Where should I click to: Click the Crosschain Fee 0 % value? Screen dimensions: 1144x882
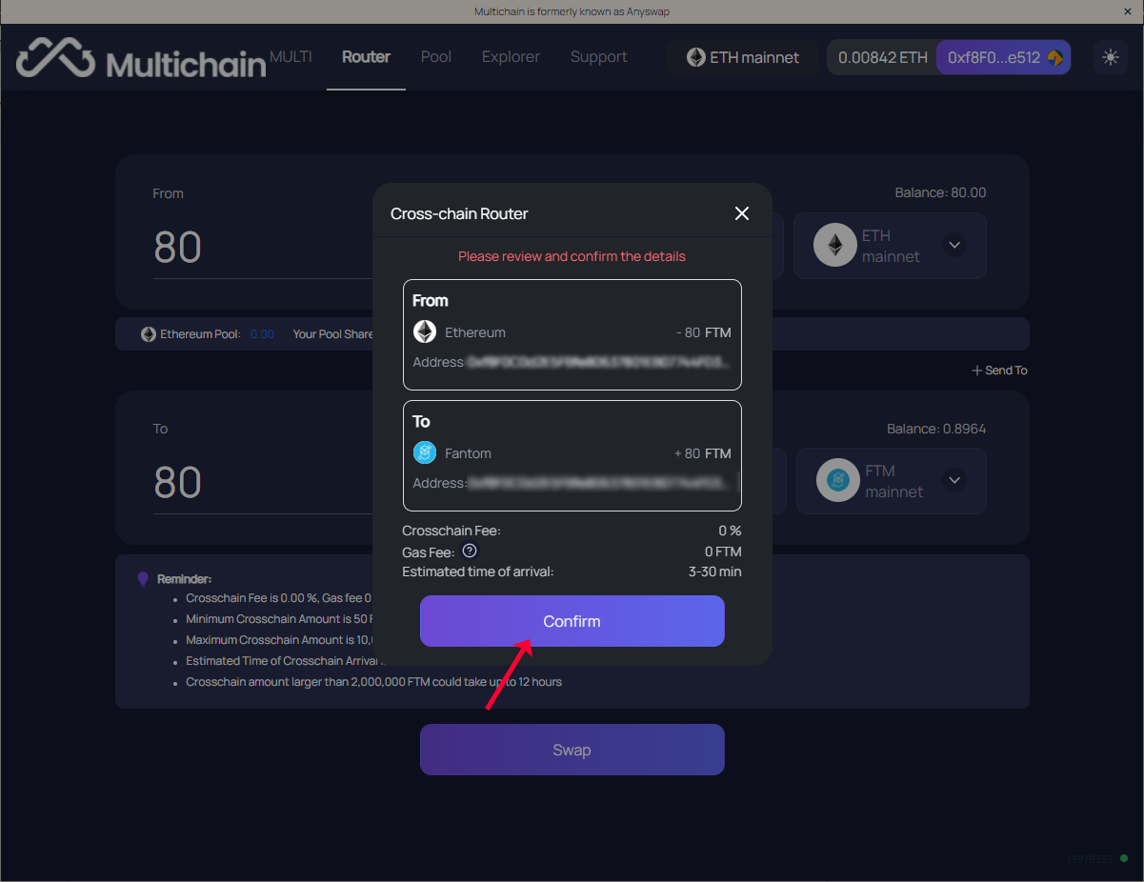(730, 531)
